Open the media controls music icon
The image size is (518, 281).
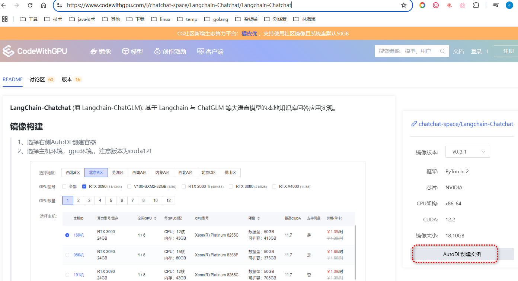(x=496, y=5)
